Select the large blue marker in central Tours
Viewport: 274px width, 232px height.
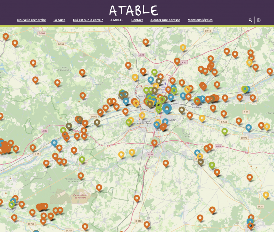click(167, 108)
